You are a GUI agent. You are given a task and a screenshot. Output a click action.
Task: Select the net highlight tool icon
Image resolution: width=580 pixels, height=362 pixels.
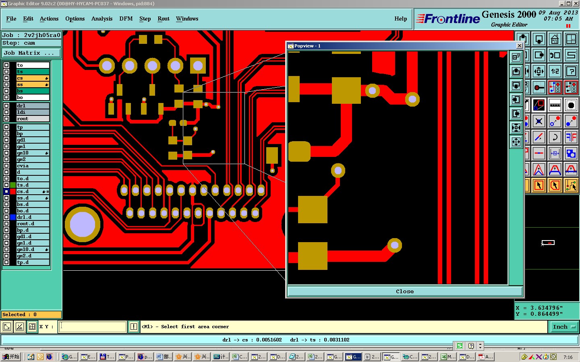[539, 87]
